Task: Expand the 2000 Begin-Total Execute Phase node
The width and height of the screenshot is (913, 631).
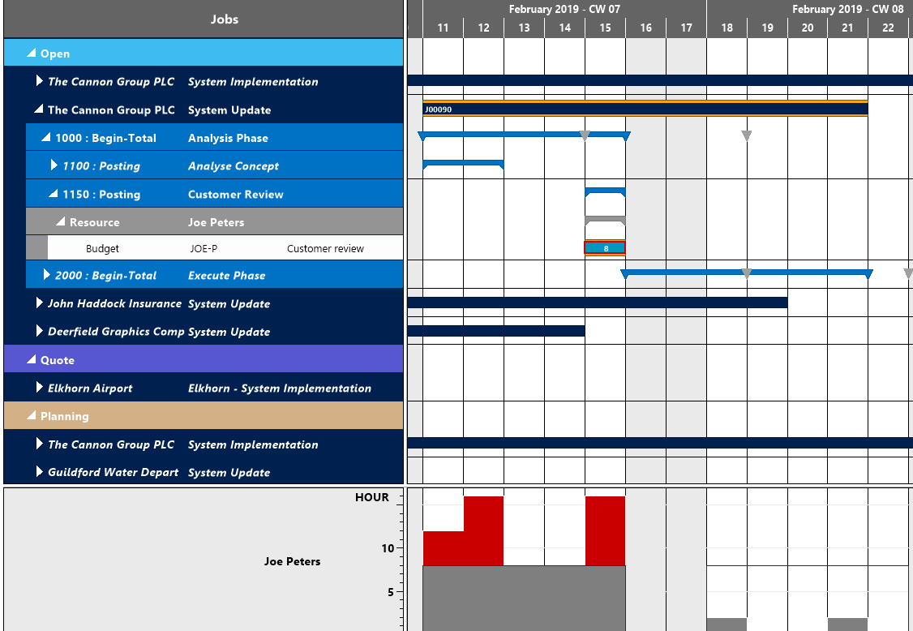Action: pyautogui.click(x=48, y=274)
